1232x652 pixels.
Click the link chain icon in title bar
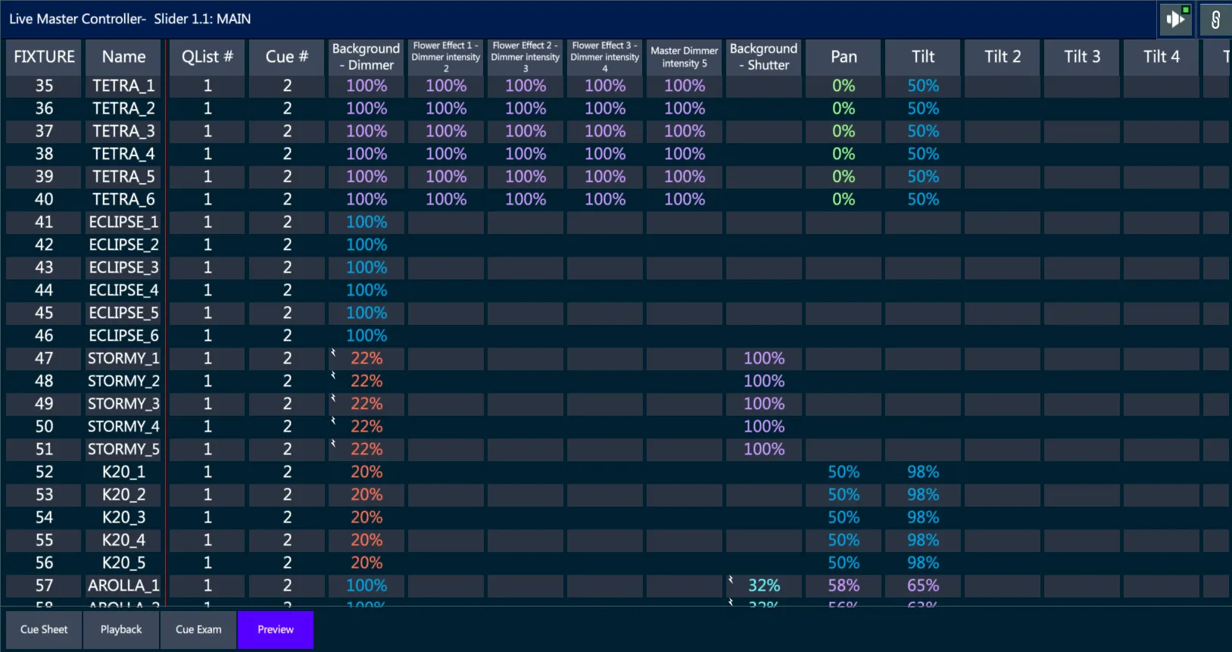coord(1215,19)
